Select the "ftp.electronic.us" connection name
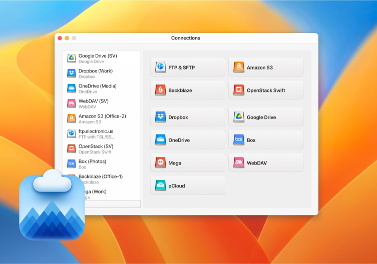The image size is (377, 264). click(96, 131)
